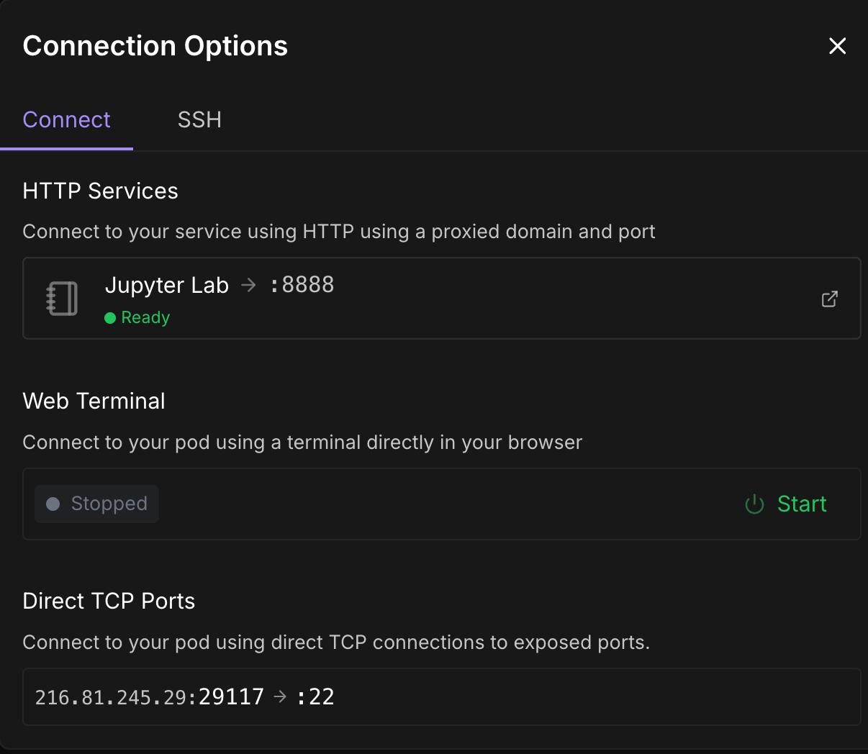Click the Jupyter Lab service name
This screenshot has height=754, width=868.
coord(167,286)
